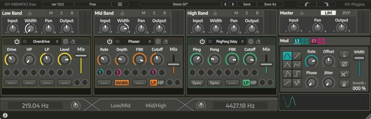Click the Master section padlock icon

[x=302, y=13]
